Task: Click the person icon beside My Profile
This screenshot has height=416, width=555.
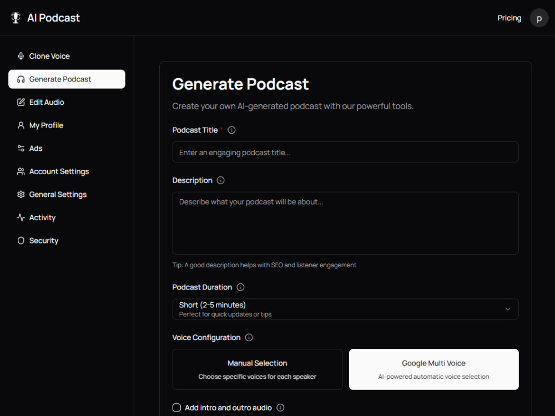Action: 21,125
